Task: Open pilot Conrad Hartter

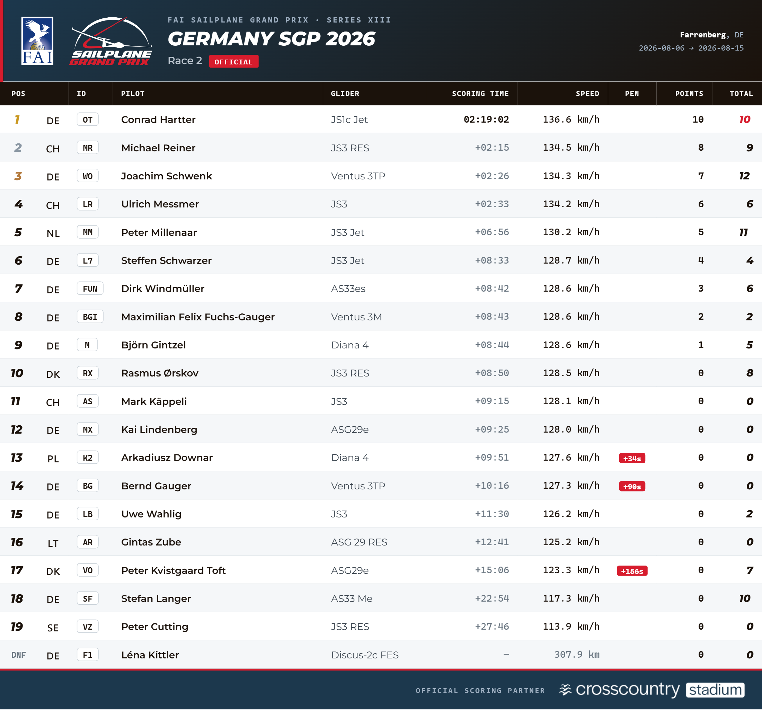Action: click(158, 119)
